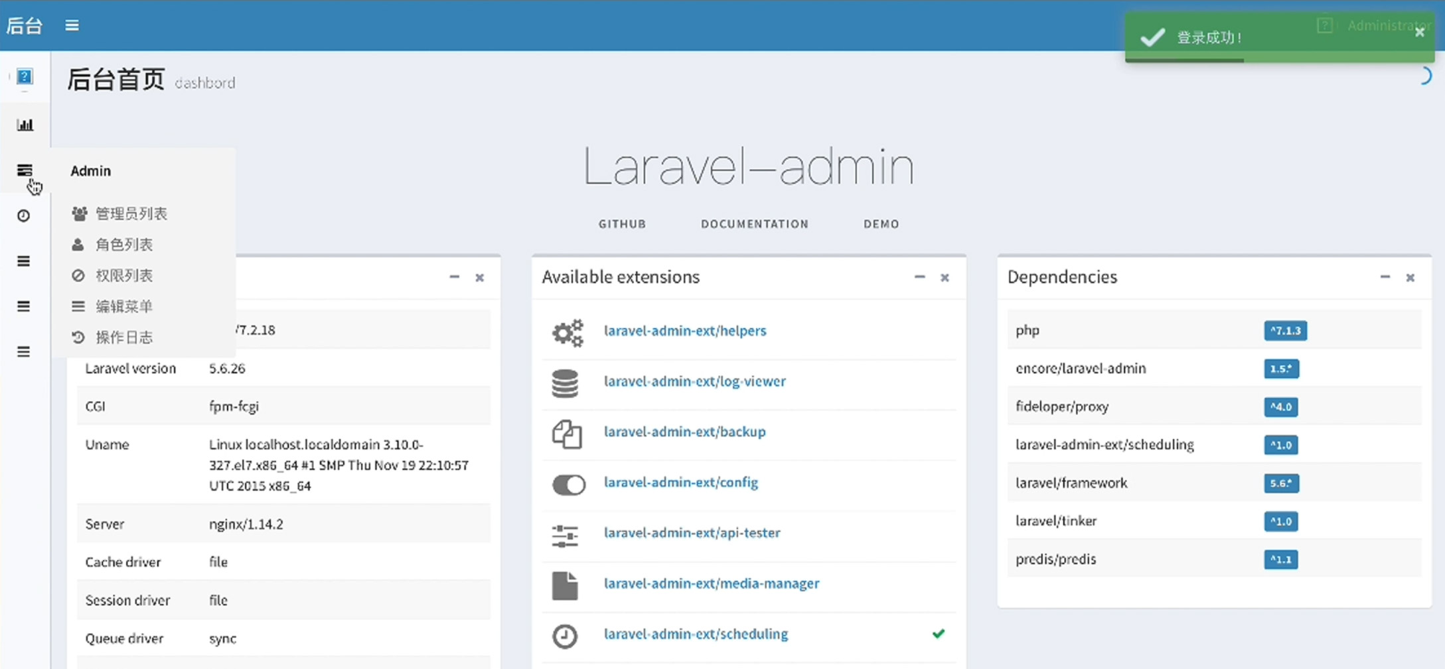The image size is (1445, 669).
Task: Open the Administrator user menu
Action: tap(1374, 25)
